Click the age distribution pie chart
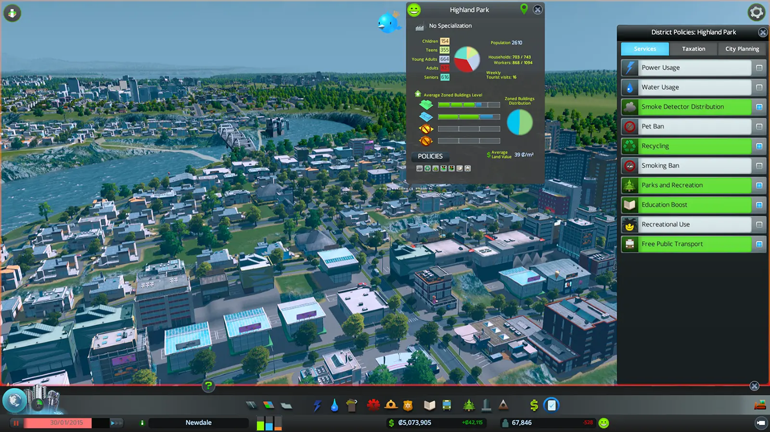 point(467,59)
